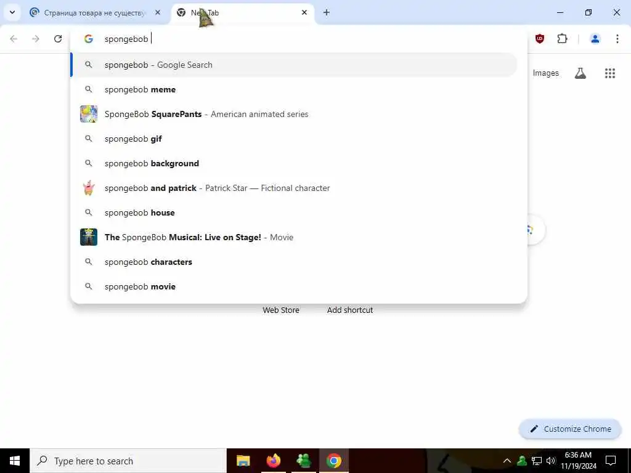Select suggestion spongebob meme

(295, 89)
